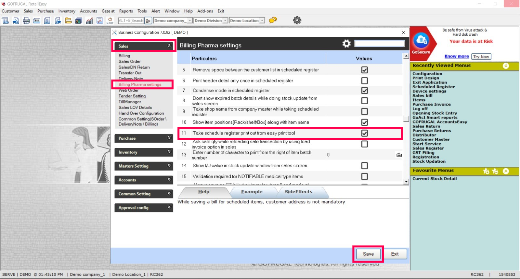Enable 'Show I/U value in stock update' checkbox
Screen dimensions: 520x279
[365, 166]
